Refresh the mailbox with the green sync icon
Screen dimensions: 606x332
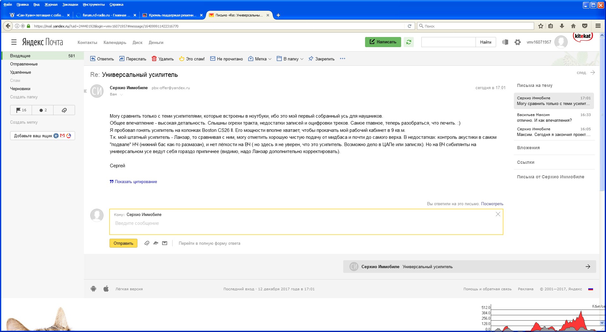409,42
